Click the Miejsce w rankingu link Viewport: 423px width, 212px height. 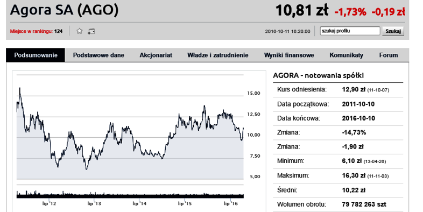[x=36, y=31]
